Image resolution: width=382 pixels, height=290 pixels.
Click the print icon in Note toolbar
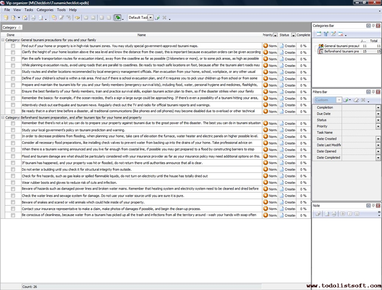(x=334, y=214)
